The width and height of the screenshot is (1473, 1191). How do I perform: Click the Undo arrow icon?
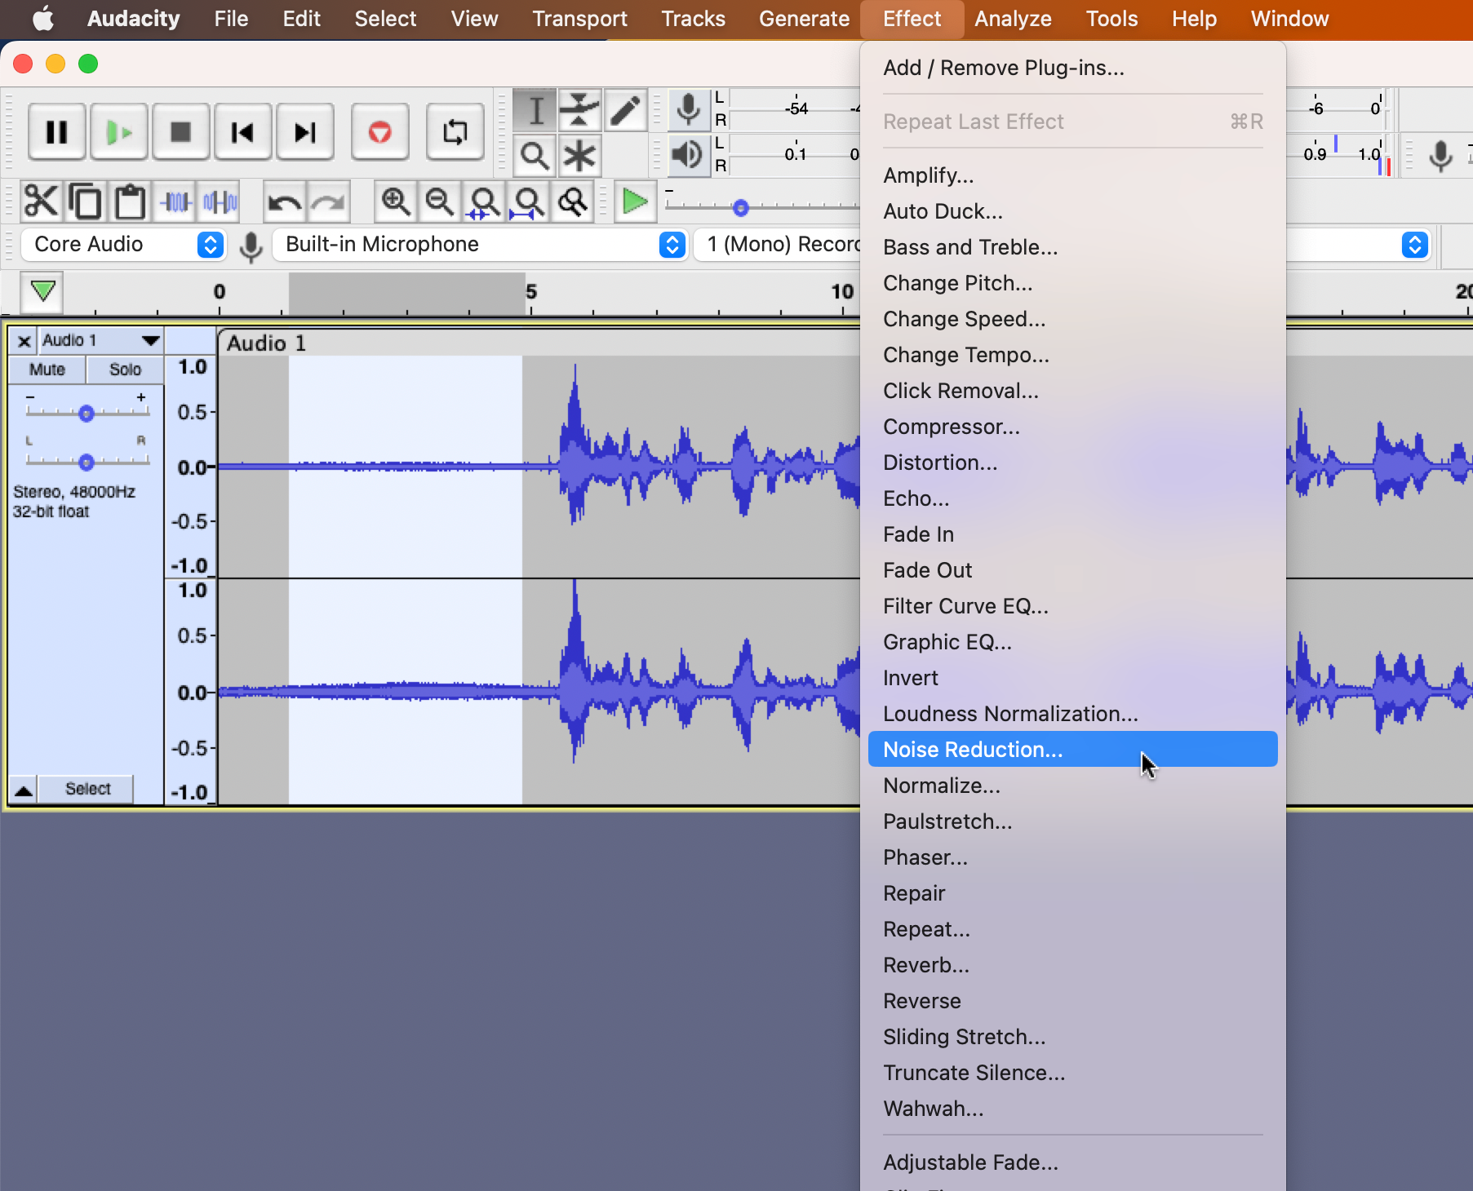tap(283, 201)
